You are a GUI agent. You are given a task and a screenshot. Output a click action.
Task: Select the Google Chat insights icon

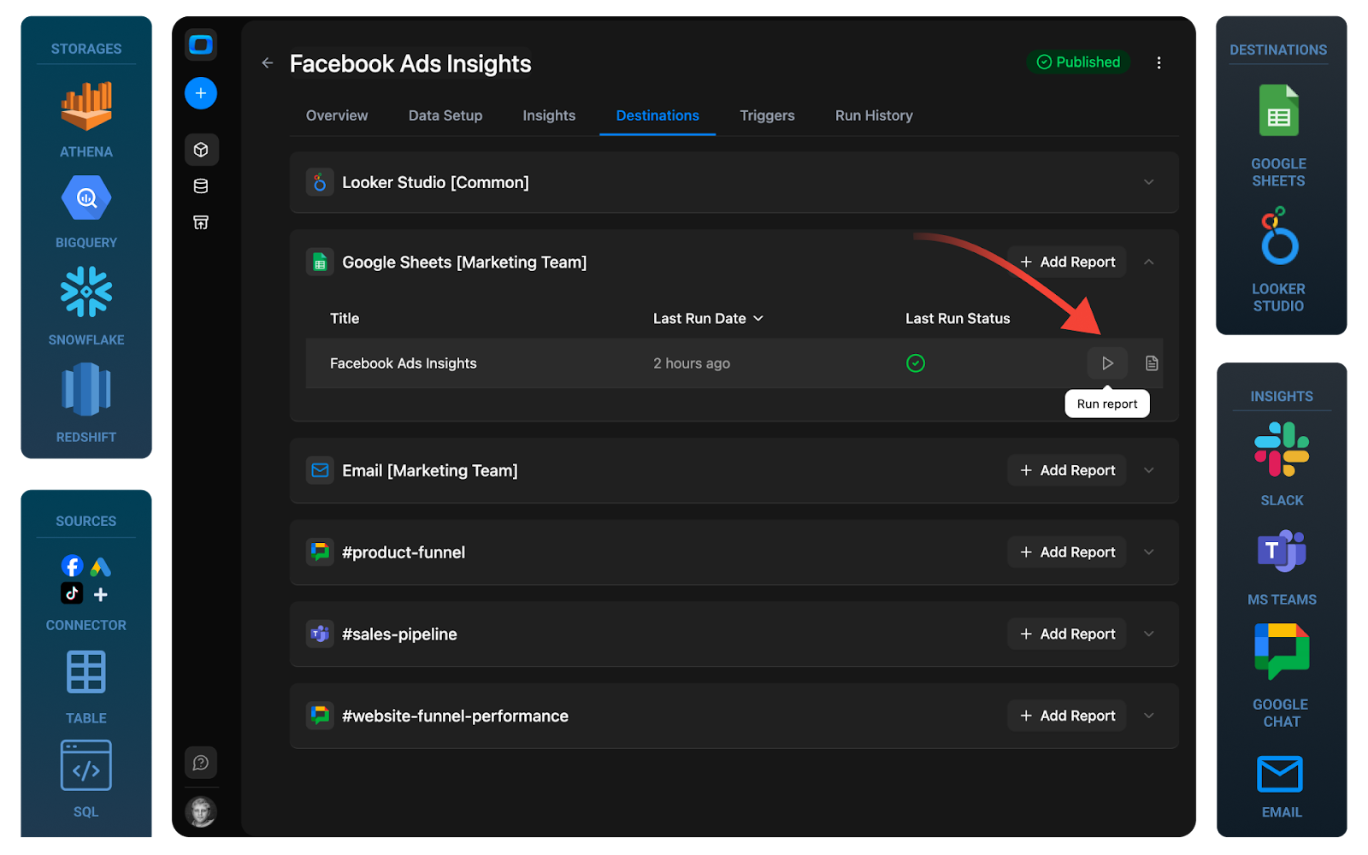point(1282,652)
